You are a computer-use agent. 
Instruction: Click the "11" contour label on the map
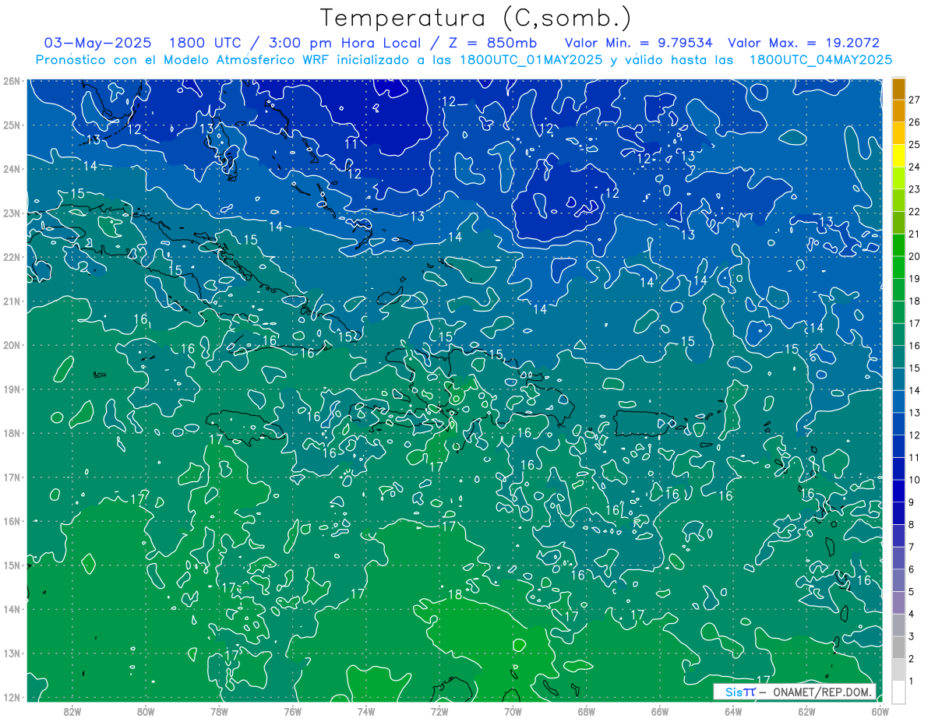[x=351, y=144]
